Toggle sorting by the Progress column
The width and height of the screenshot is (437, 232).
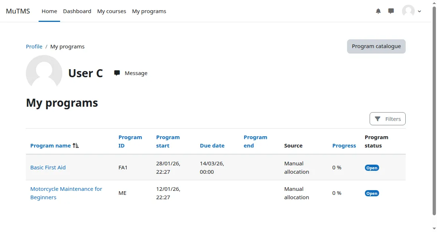(x=344, y=145)
